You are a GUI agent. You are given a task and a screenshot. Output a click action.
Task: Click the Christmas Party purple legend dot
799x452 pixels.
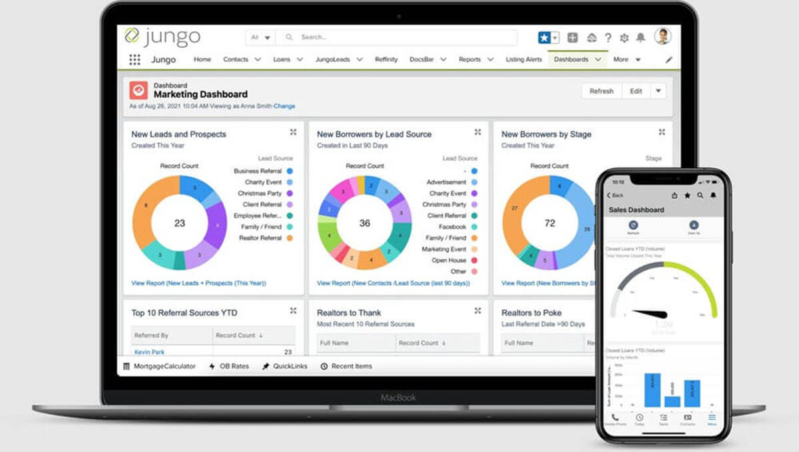290,193
